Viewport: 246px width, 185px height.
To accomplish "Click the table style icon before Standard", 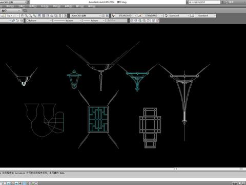I will click(x=166, y=16).
